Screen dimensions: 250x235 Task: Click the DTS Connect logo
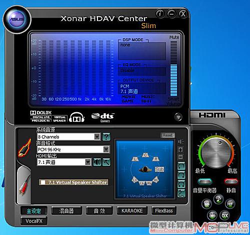[x=103, y=118]
